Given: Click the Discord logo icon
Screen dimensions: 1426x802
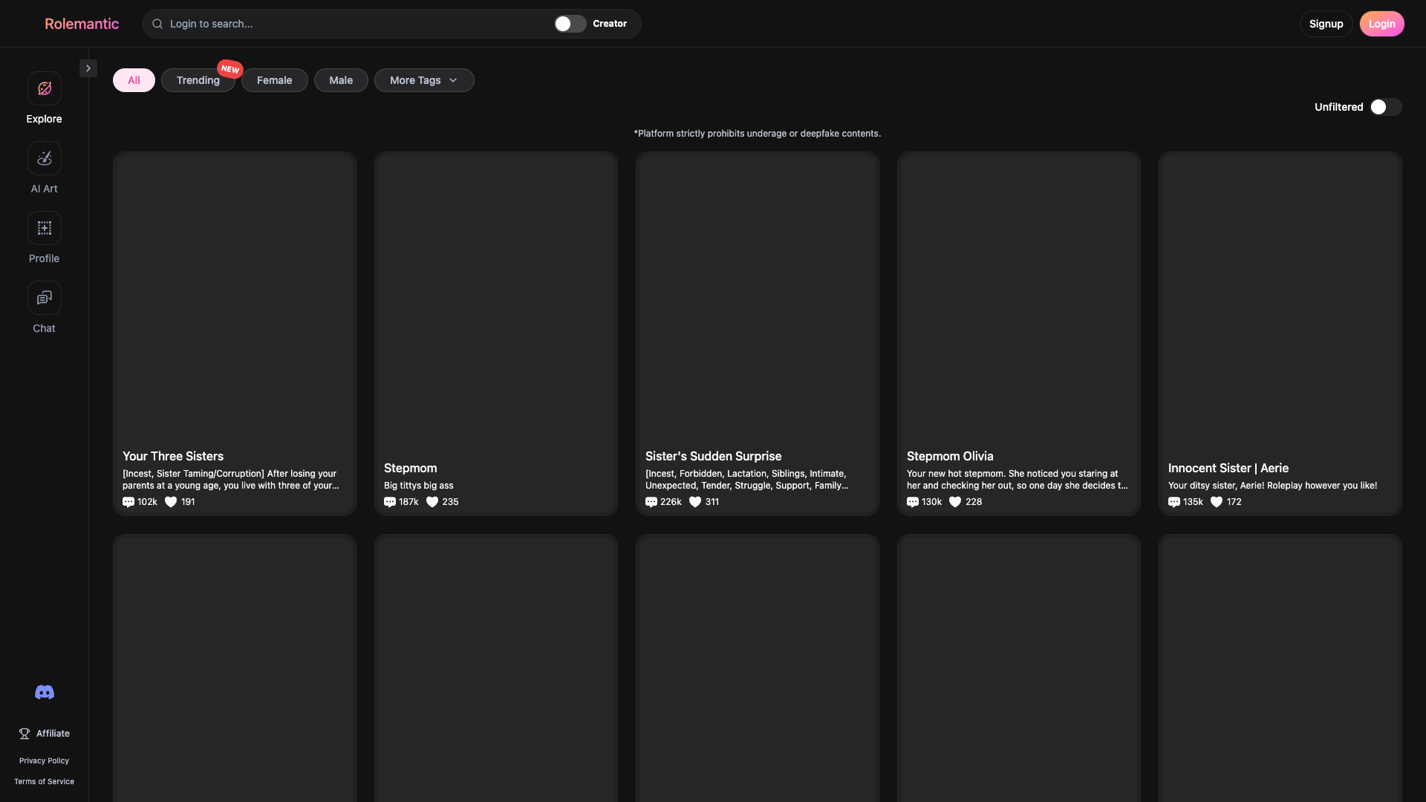Looking at the screenshot, I should [45, 692].
